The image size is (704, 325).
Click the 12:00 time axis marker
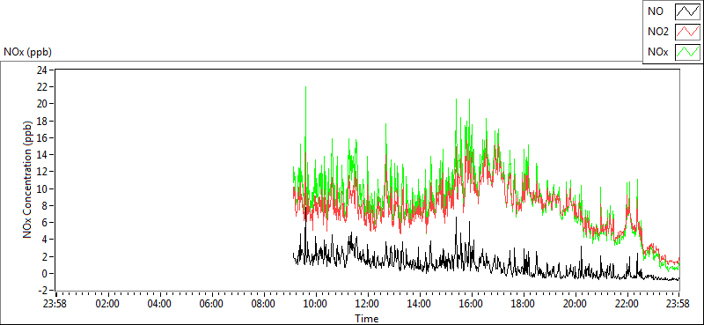click(367, 304)
